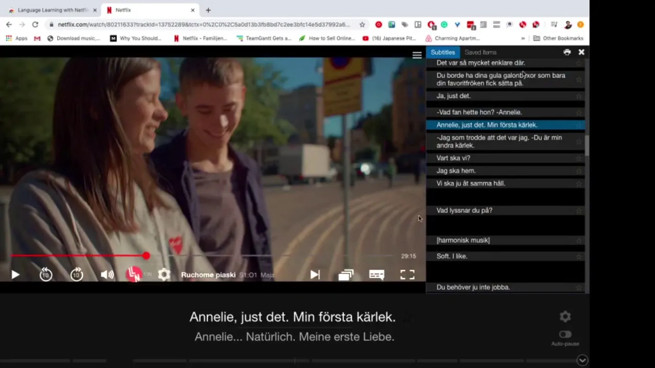
Task: Open the "TeamGantt Gets a..." bookmark
Action: [264, 38]
